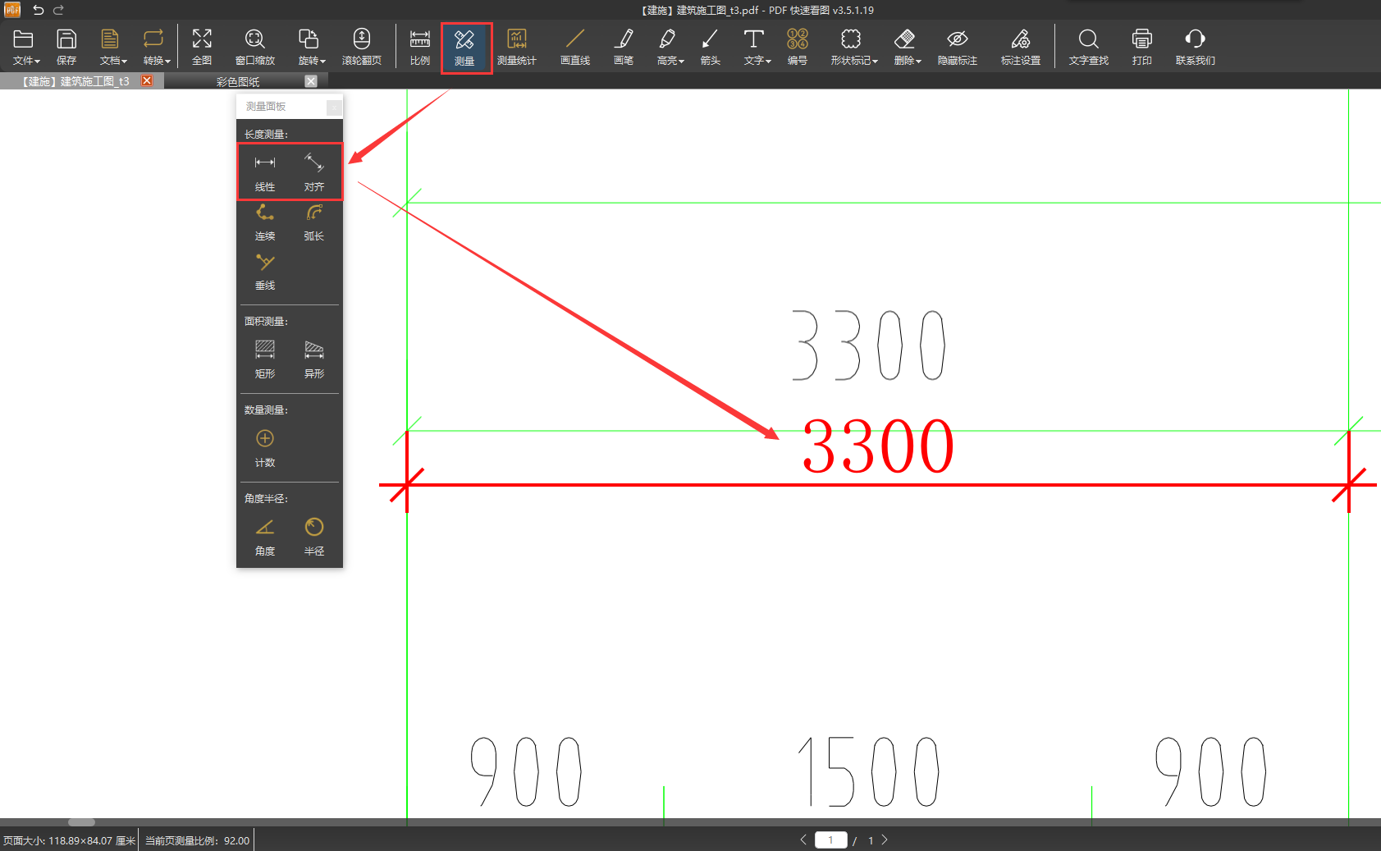This screenshot has height=851, width=1381.
Task: Open the 高亮 highlight dropdown
Action: pos(670,48)
